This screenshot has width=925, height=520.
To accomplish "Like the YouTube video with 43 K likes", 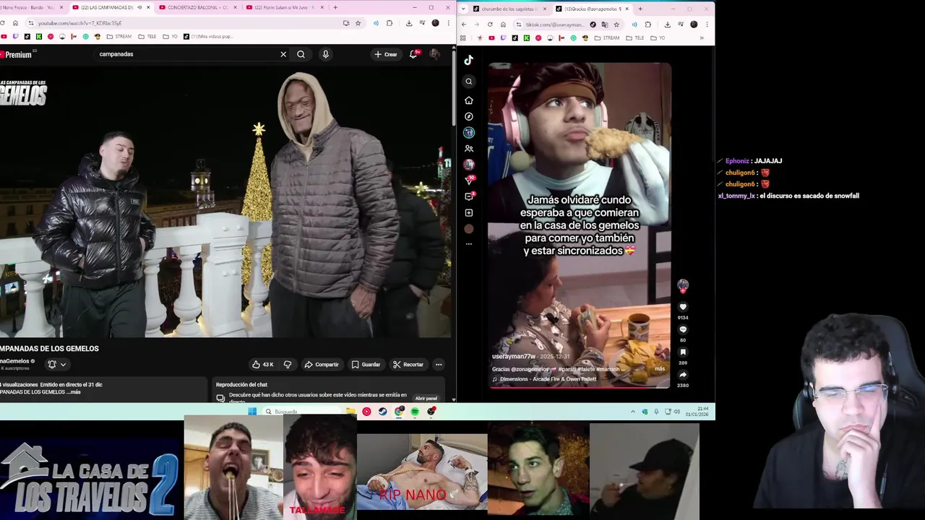I will (262, 365).
